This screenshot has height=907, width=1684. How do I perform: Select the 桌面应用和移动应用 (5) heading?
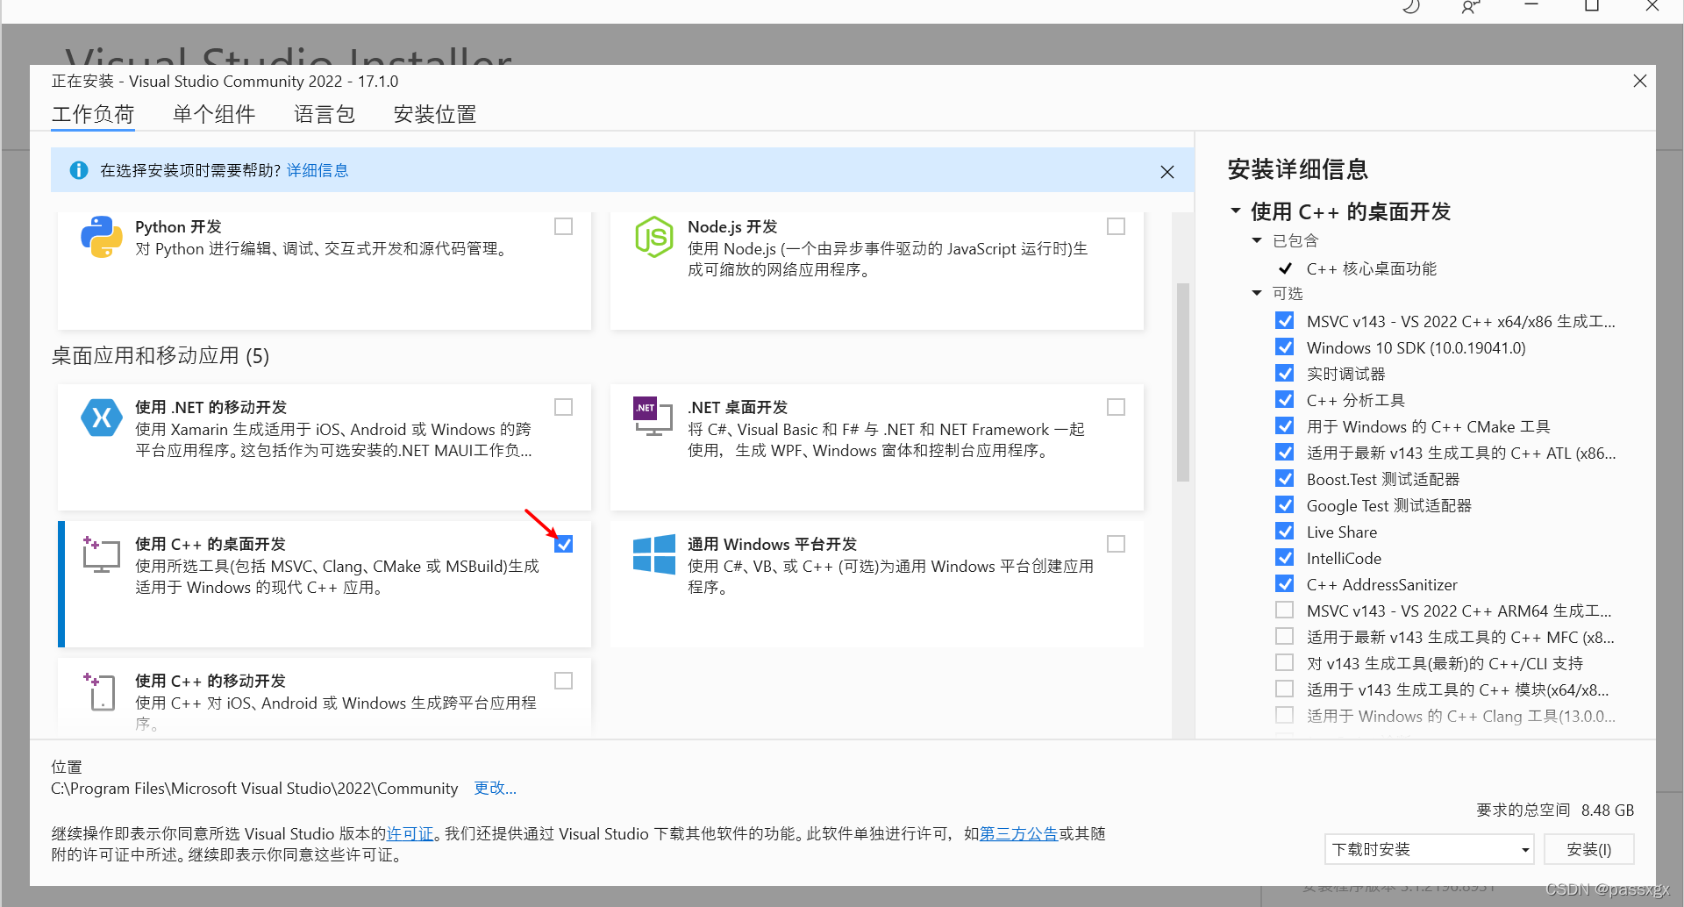coord(161,355)
